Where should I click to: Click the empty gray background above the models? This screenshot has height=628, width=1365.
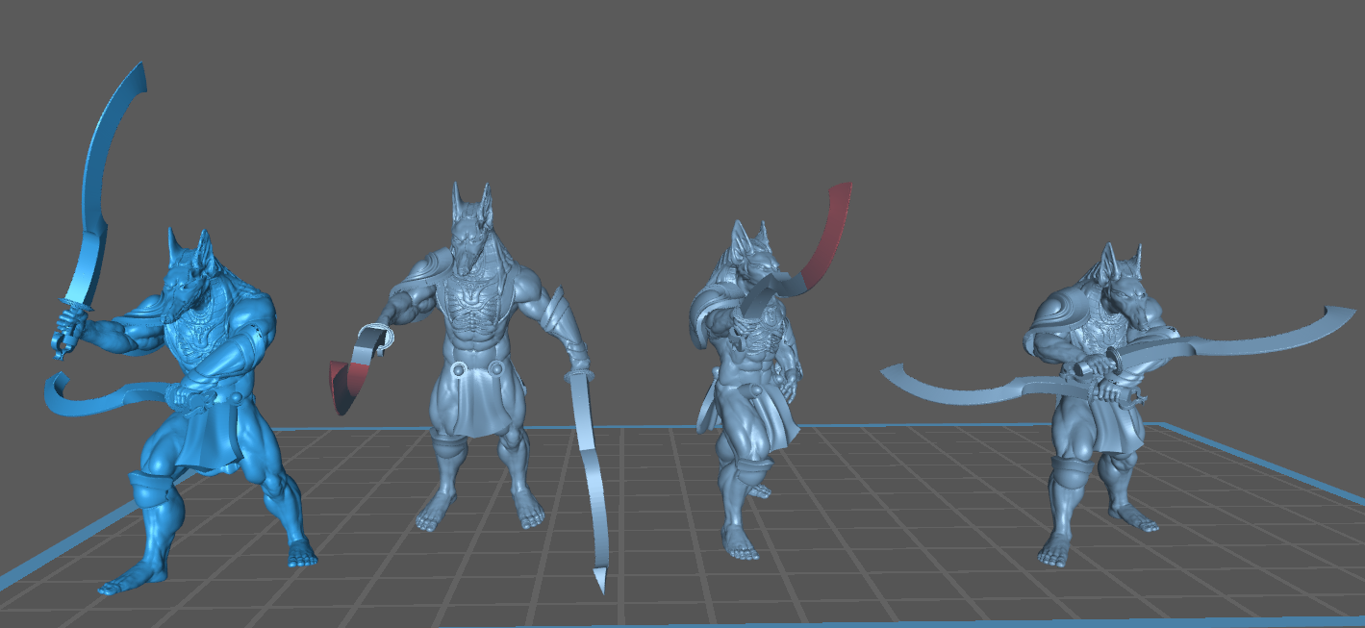coord(673,87)
